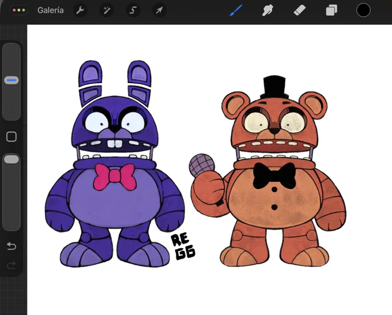Undo the last action
Screen dimensions: 392x315
pos(12,246)
